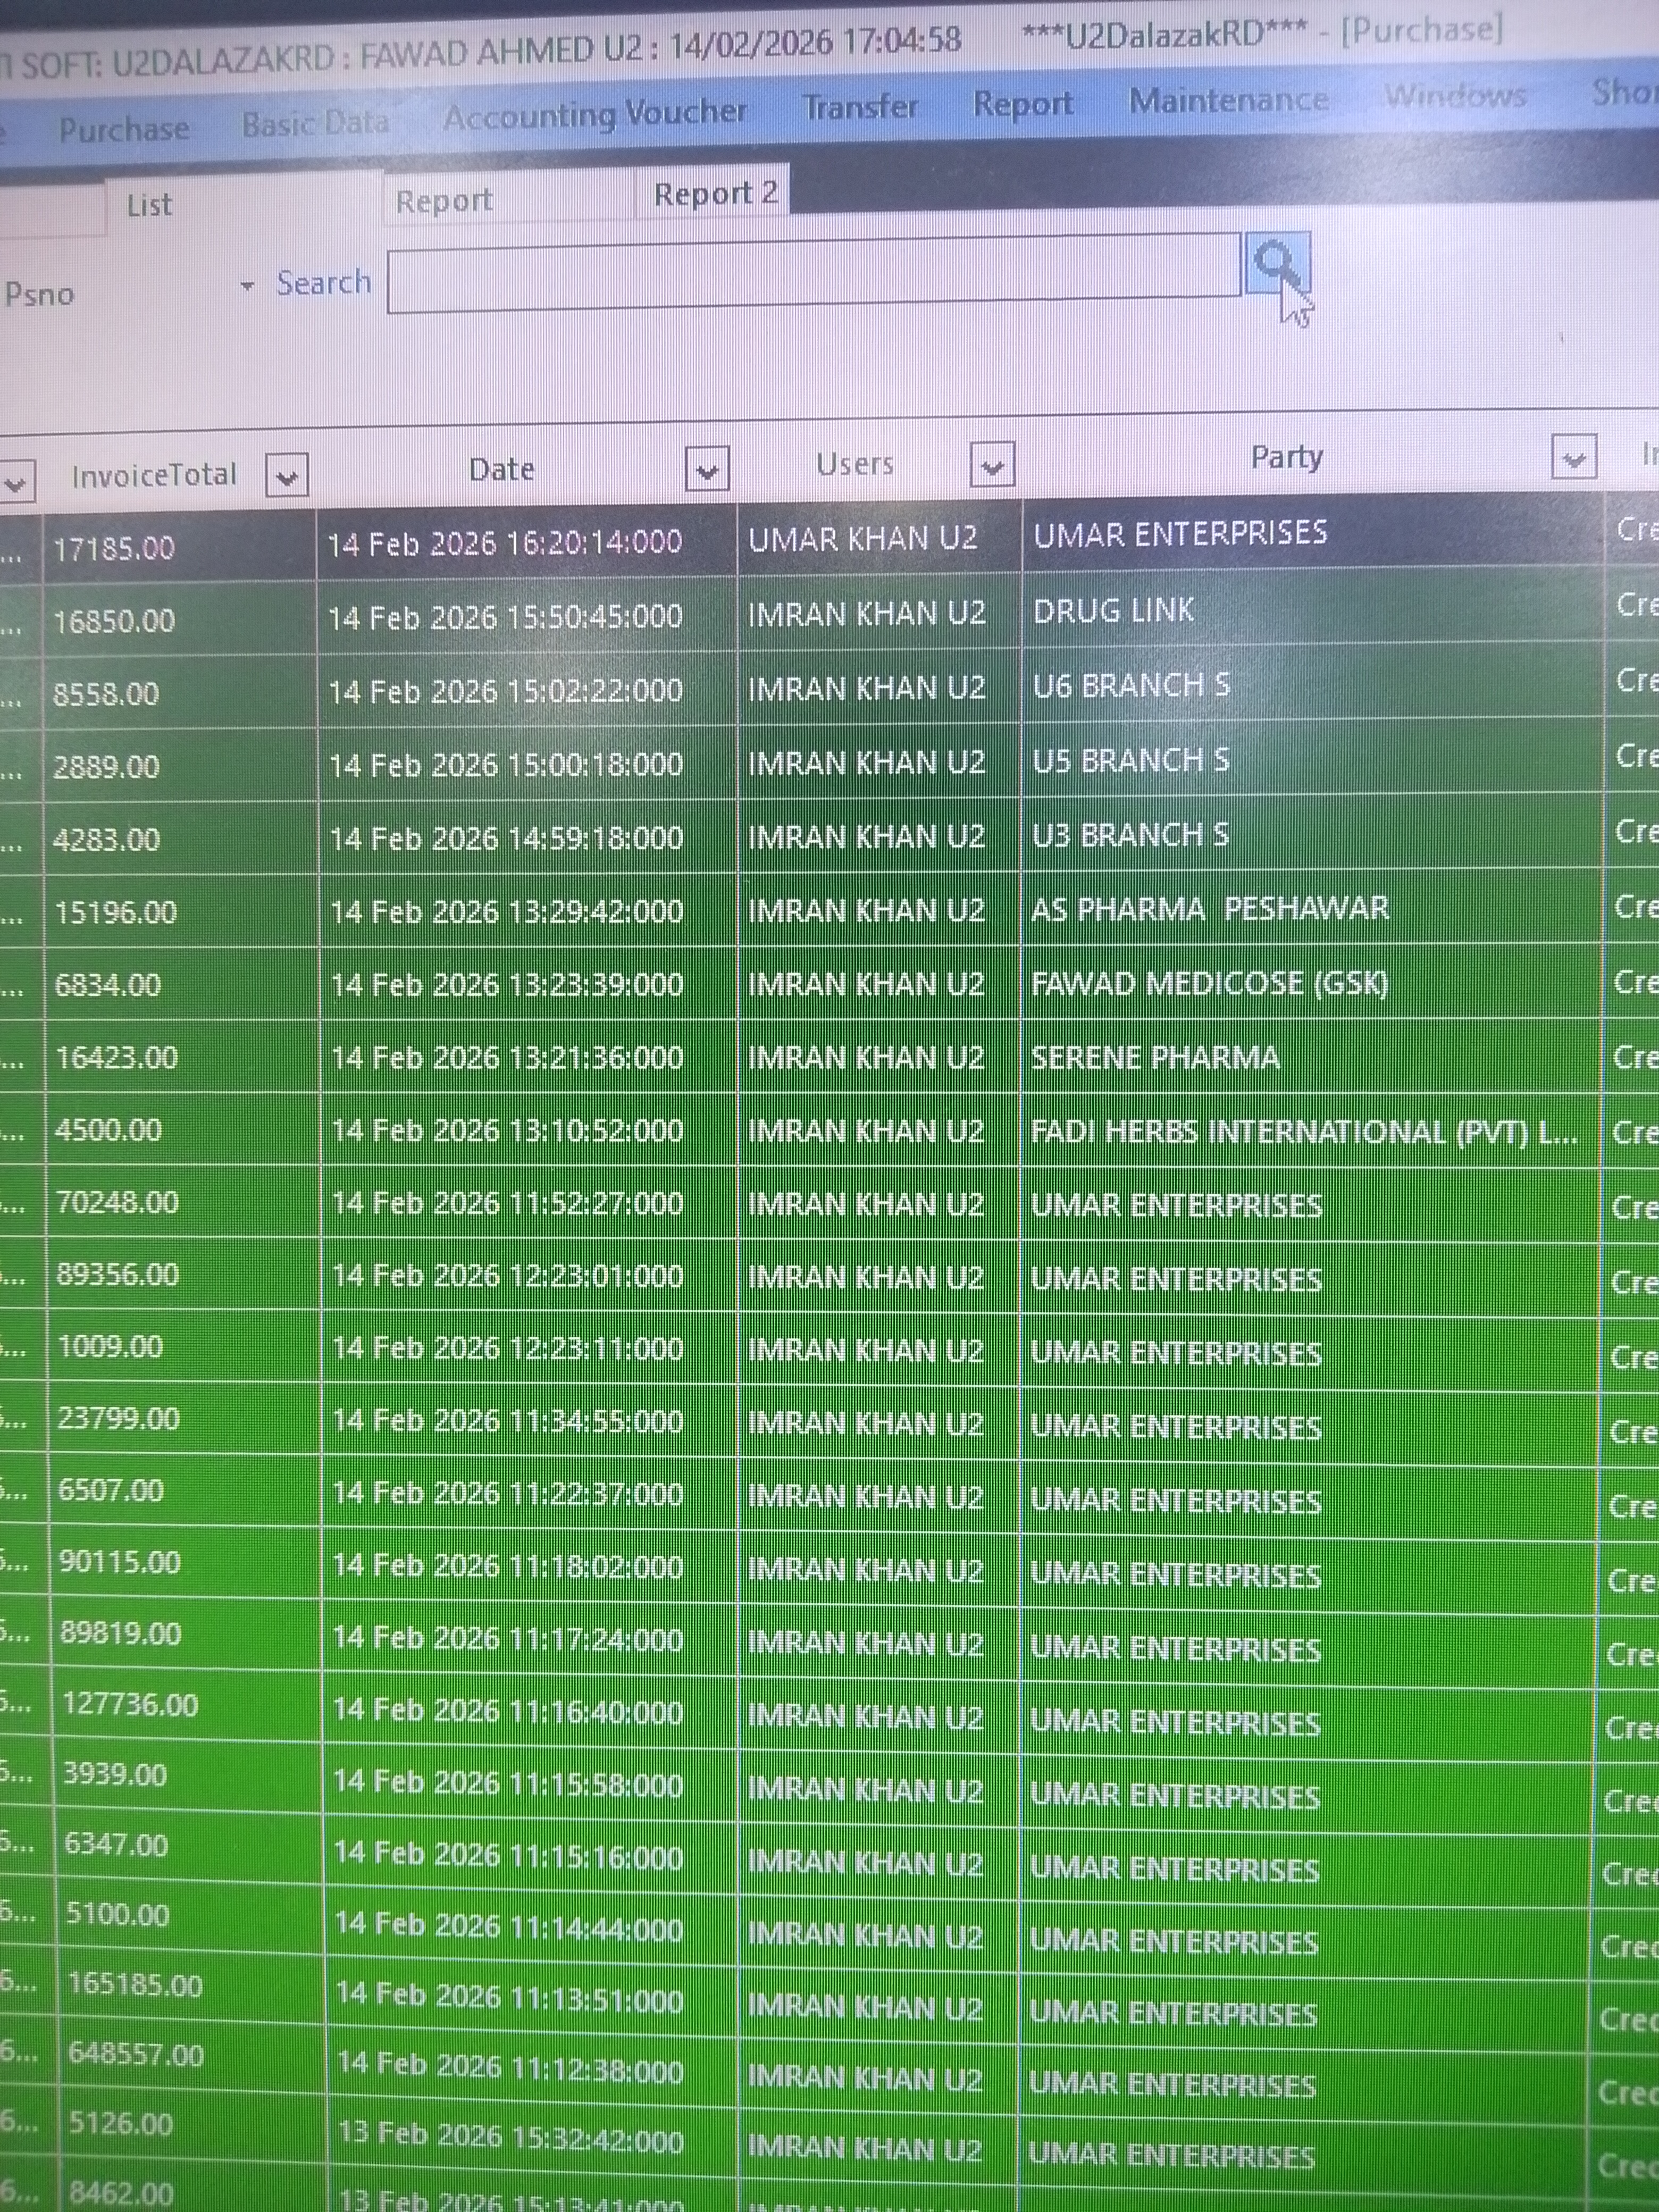Select the SERENE PHARMA party row
The width and height of the screenshot is (1659, 2212).
coord(1154,1058)
